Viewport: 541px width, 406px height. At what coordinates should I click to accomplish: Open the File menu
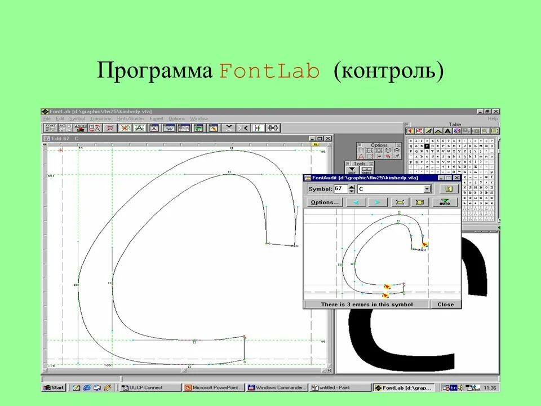tap(47, 118)
